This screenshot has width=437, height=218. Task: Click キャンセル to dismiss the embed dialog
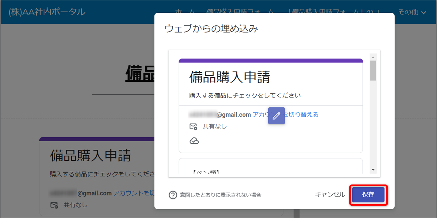pyautogui.click(x=330, y=195)
